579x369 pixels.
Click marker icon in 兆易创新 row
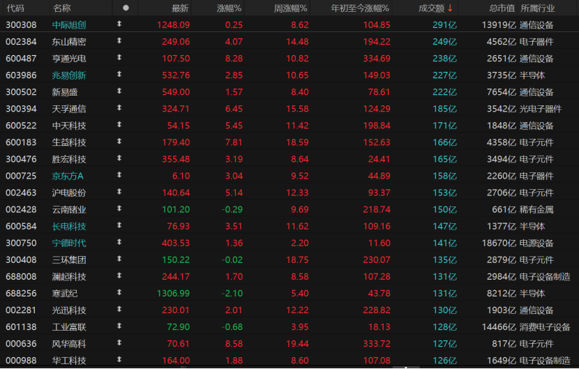coord(119,74)
